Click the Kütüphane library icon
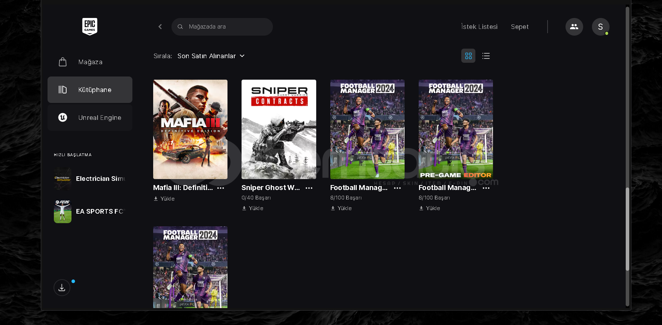The height and width of the screenshot is (325, 662). pos(63,90)
